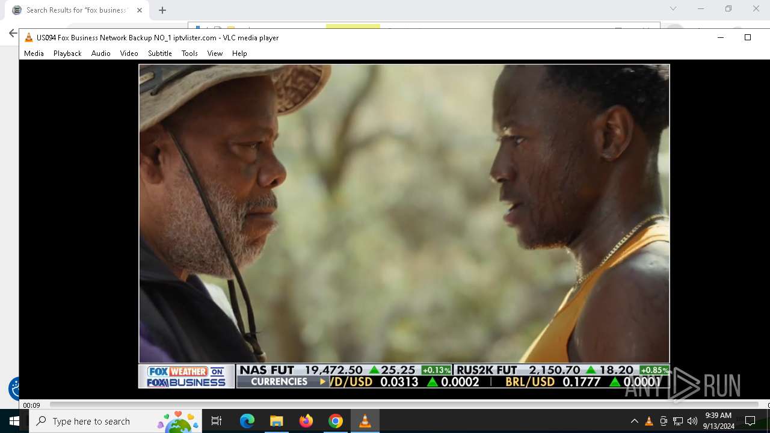
Task: Click the search highlights illustration in taskbar
Action: (179, 422)
